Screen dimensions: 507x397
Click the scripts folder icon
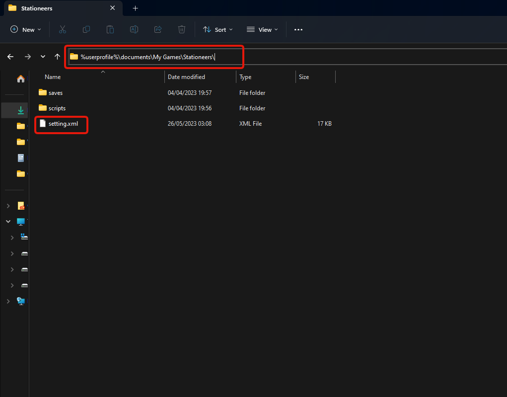pyautogui.click(x=43, y=108)
